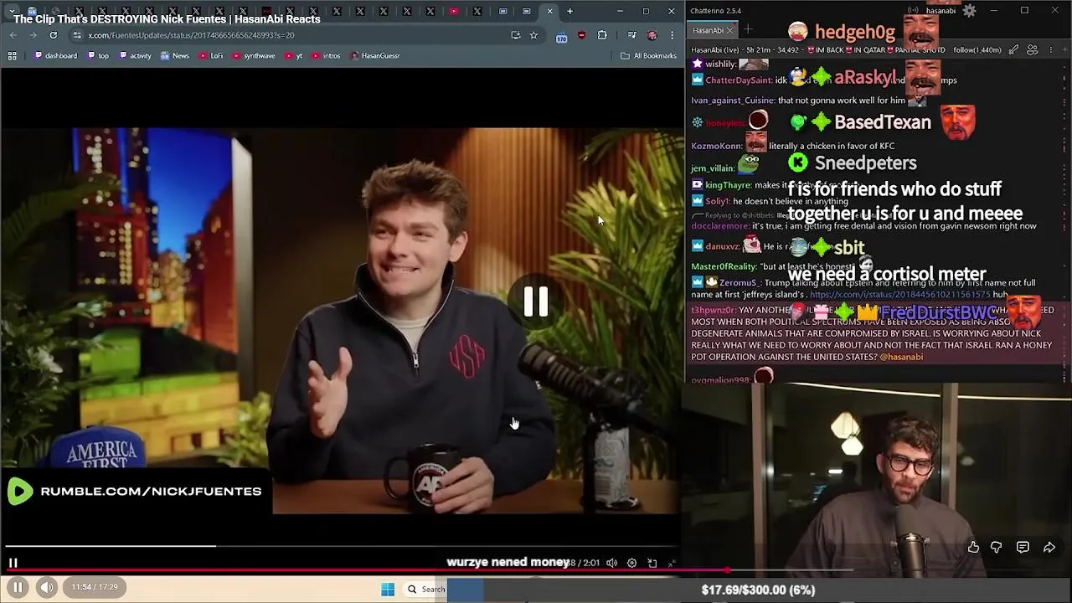
Task: Click the browser back arrow
Action: [x=13, y=35]
